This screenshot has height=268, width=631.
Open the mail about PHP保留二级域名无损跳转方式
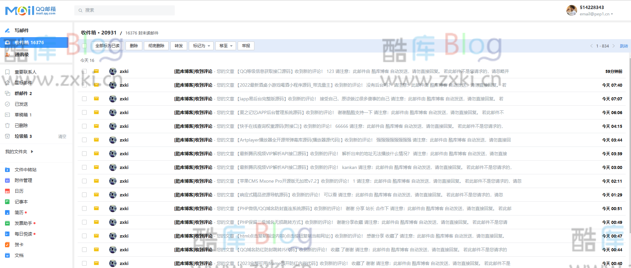point(351,222)
